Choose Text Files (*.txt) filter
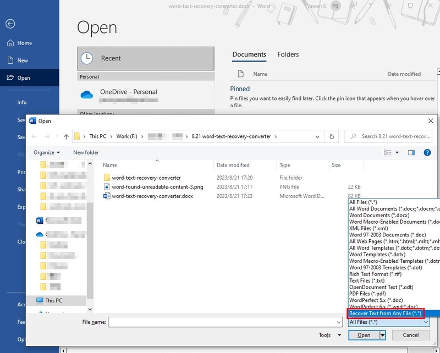This screenshot has height=353, width=440. (366, 280)
